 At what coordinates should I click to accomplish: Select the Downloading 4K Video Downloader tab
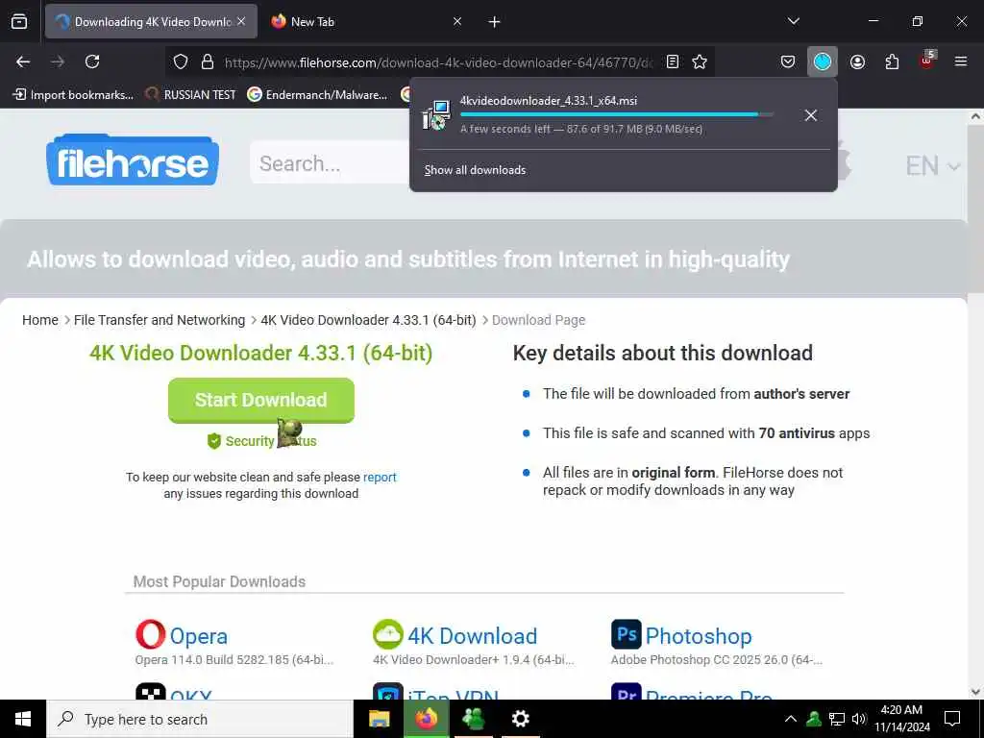[x=151, y=22]
